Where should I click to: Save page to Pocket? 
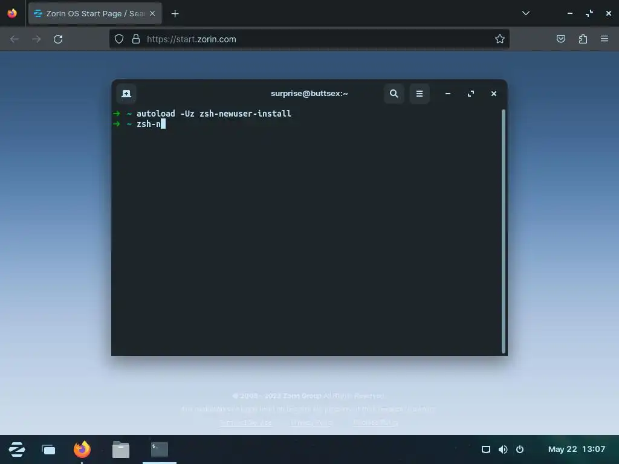(x=560, y=39)
